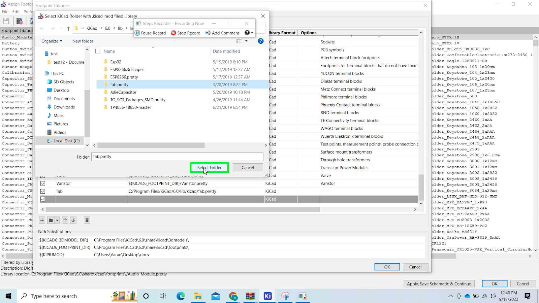Open the File menu in Assign Footprints

point(5,12)
